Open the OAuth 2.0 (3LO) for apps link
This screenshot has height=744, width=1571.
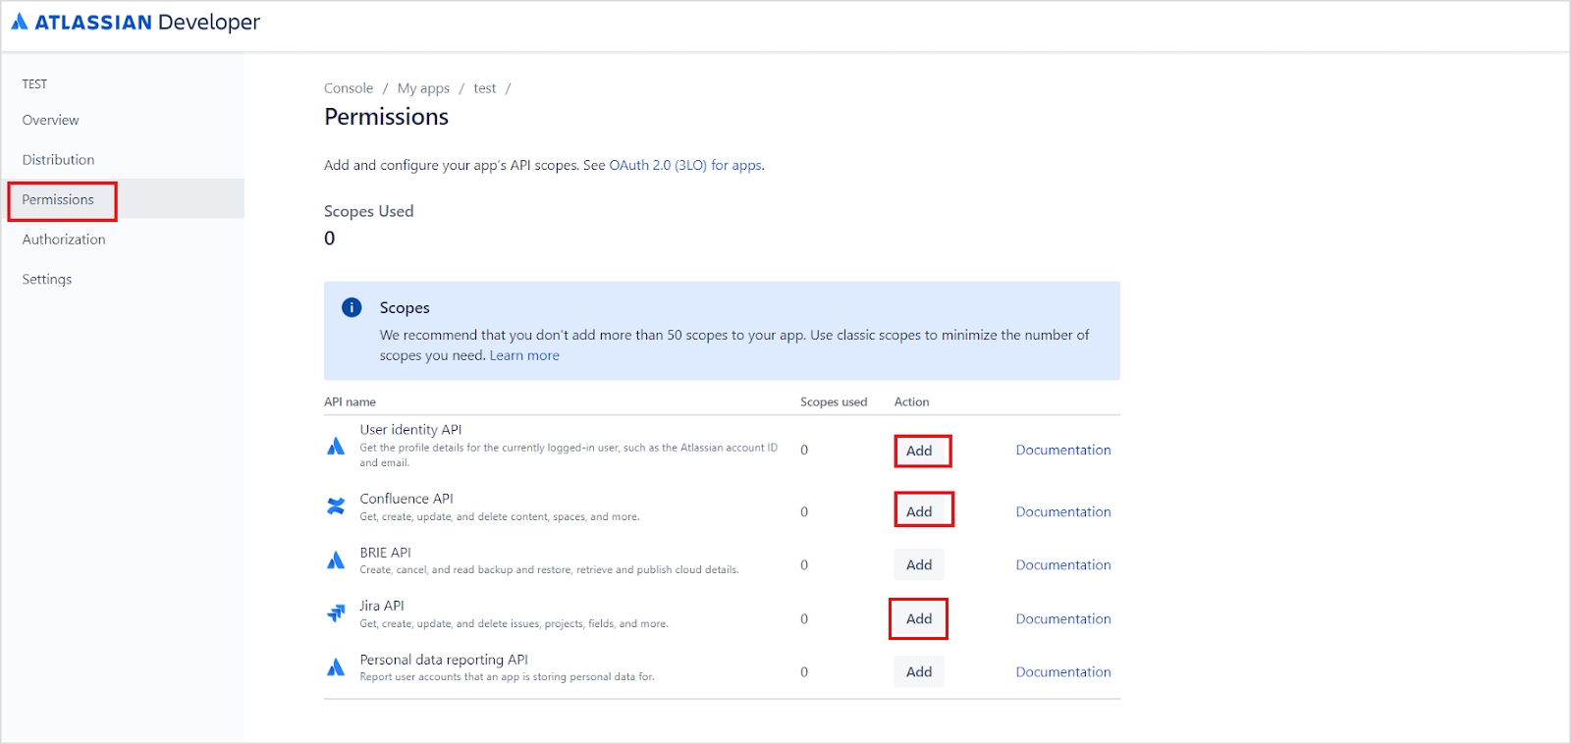tap(685, 165)
